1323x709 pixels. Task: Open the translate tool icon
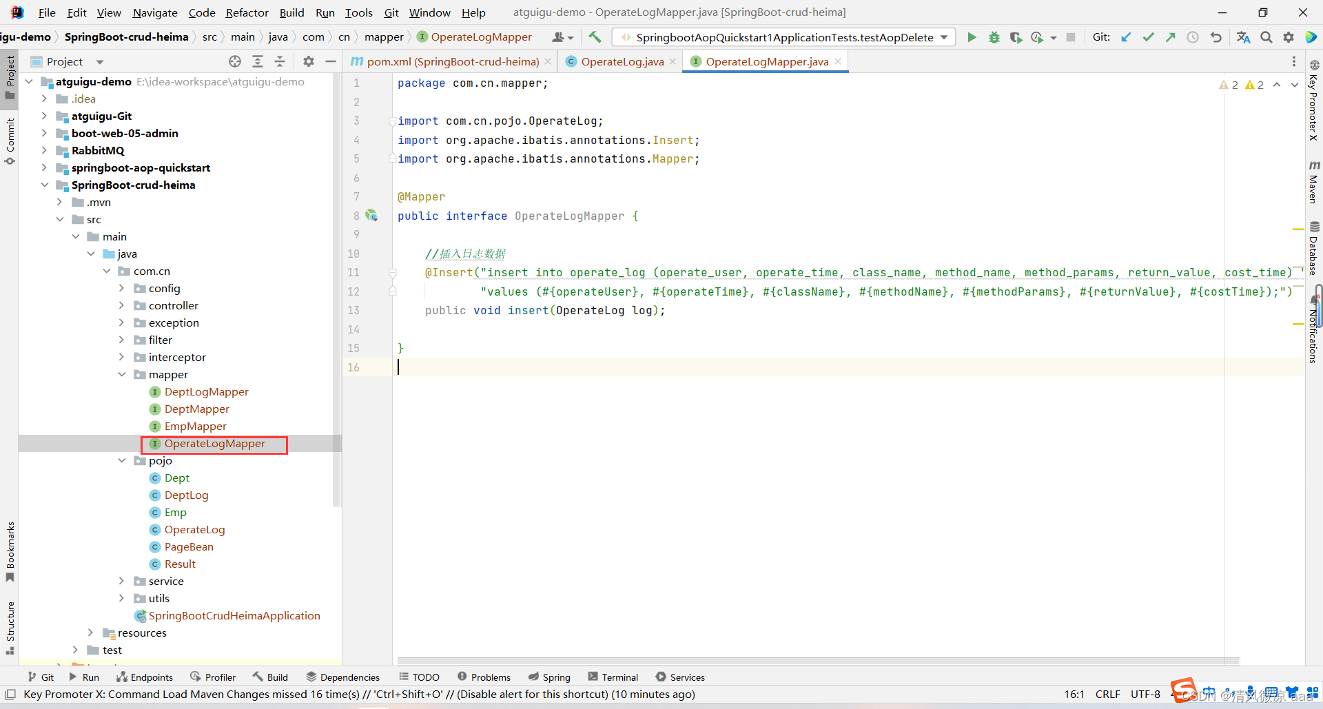pos(1243,37)
